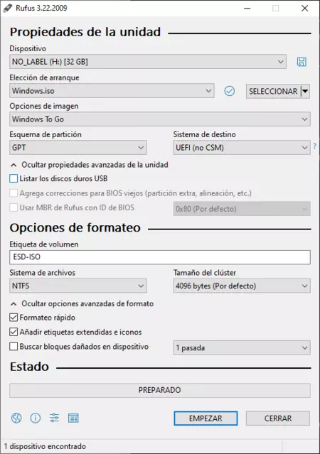The height and width of the screenshot is (454, 320).
Task: Open Opciones de imagen Windows To Go list
Action: click(x=160, y=119)
